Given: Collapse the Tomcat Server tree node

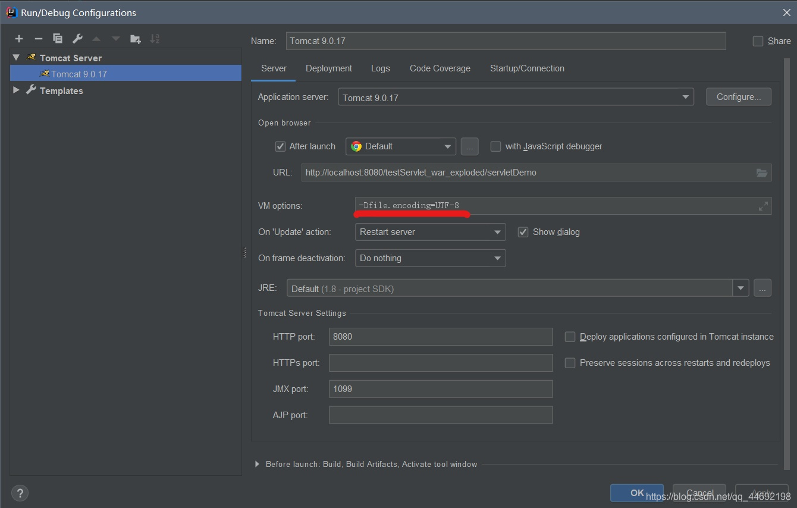Looking at the screenshot, I should coord(16,58).
